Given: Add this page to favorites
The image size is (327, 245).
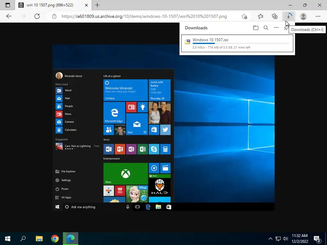Looking at the screenshot, I should [x=244, y=16].
